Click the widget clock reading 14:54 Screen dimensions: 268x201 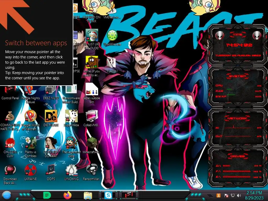coord(239,45)
